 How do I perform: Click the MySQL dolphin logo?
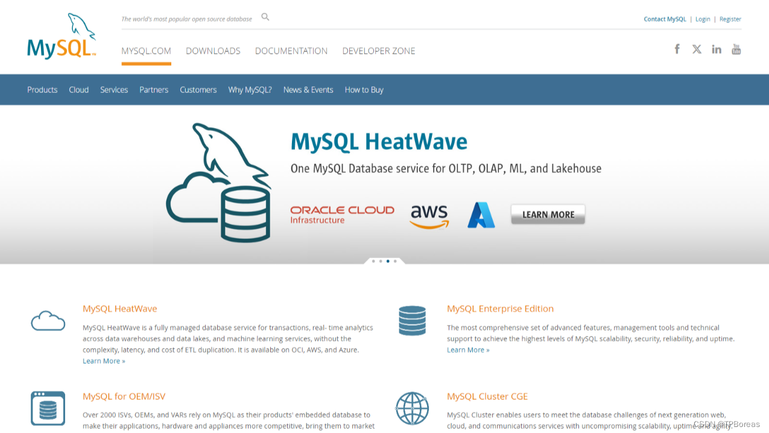(x=62, y=36)
